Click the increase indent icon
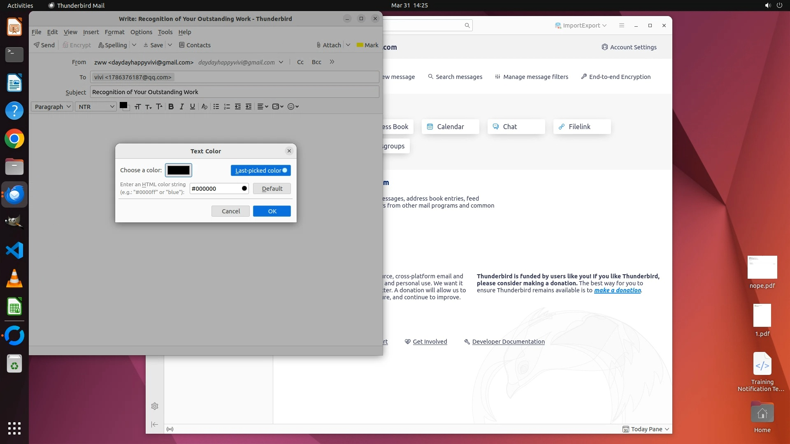 coord(249,106)
